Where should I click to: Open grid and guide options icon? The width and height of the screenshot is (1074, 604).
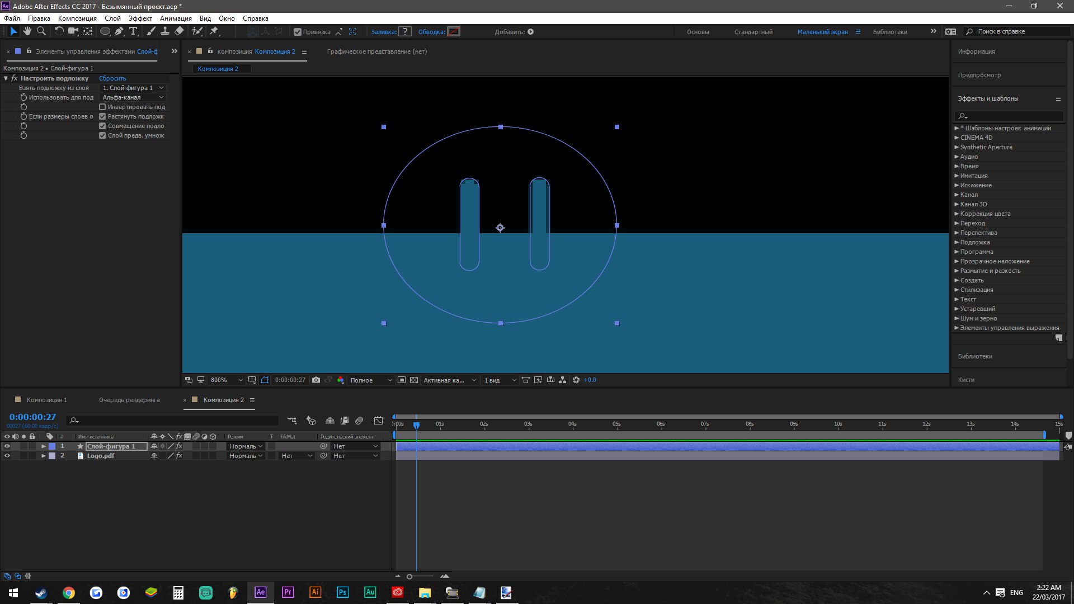pos(252,380)
